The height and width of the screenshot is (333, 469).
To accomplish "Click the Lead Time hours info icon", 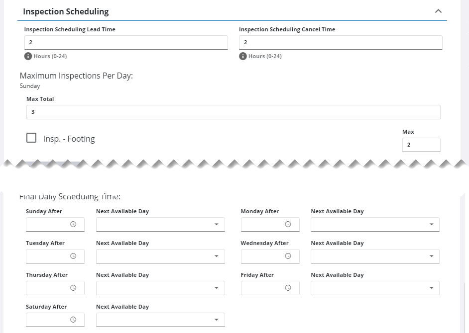I will coord(28,56).
